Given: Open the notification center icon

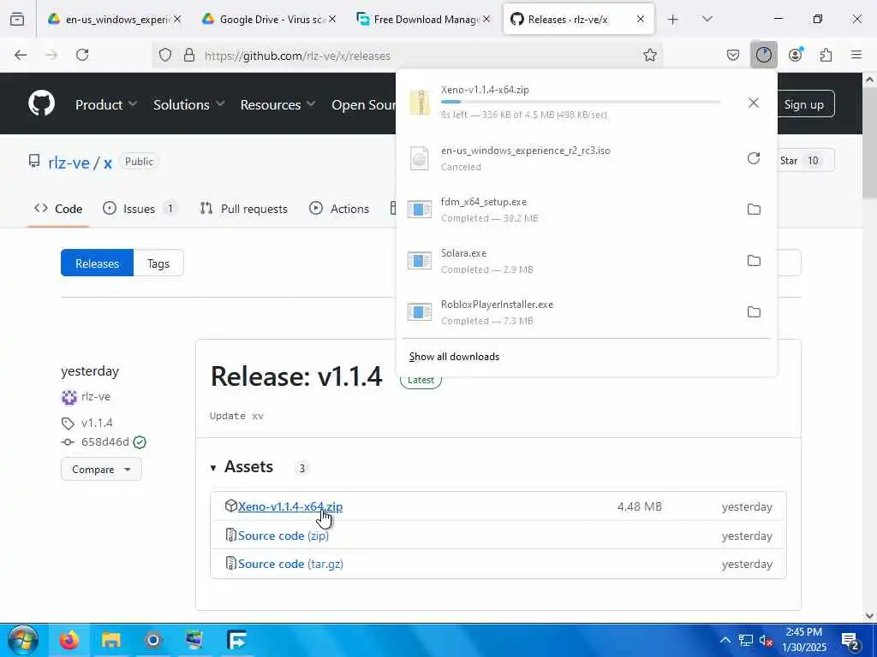Looking at the screenshot, I should coord(850,640).
